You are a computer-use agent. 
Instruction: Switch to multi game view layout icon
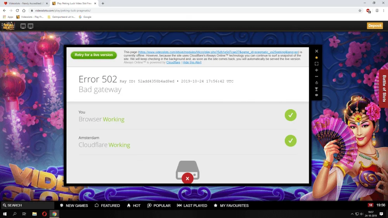click(x=30, y=26)
